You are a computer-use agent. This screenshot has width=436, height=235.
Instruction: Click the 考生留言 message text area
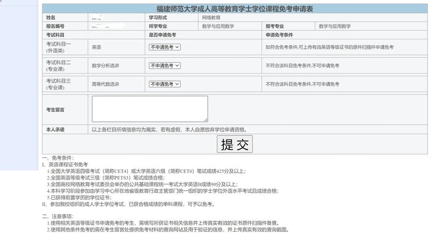coord(150,109)
